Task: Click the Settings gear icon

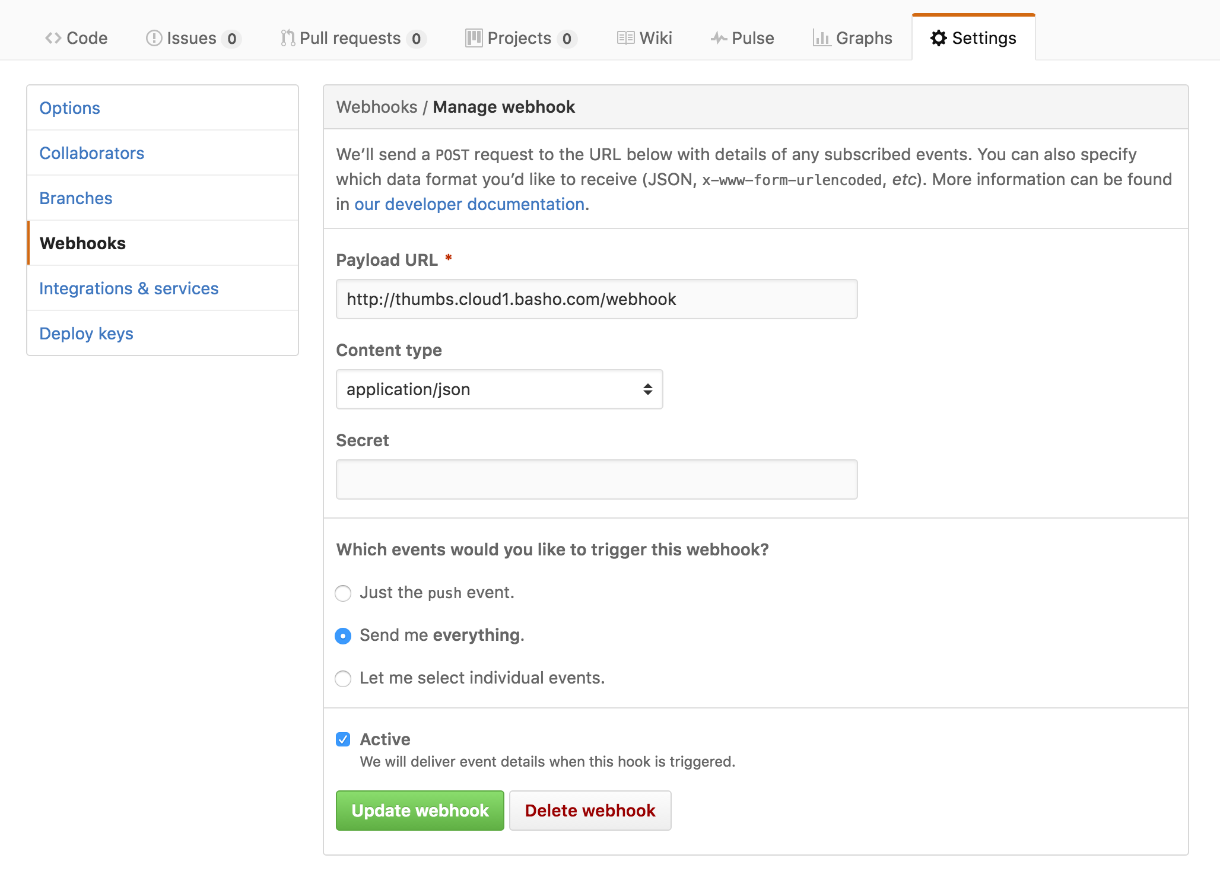Action: [938, 39]
